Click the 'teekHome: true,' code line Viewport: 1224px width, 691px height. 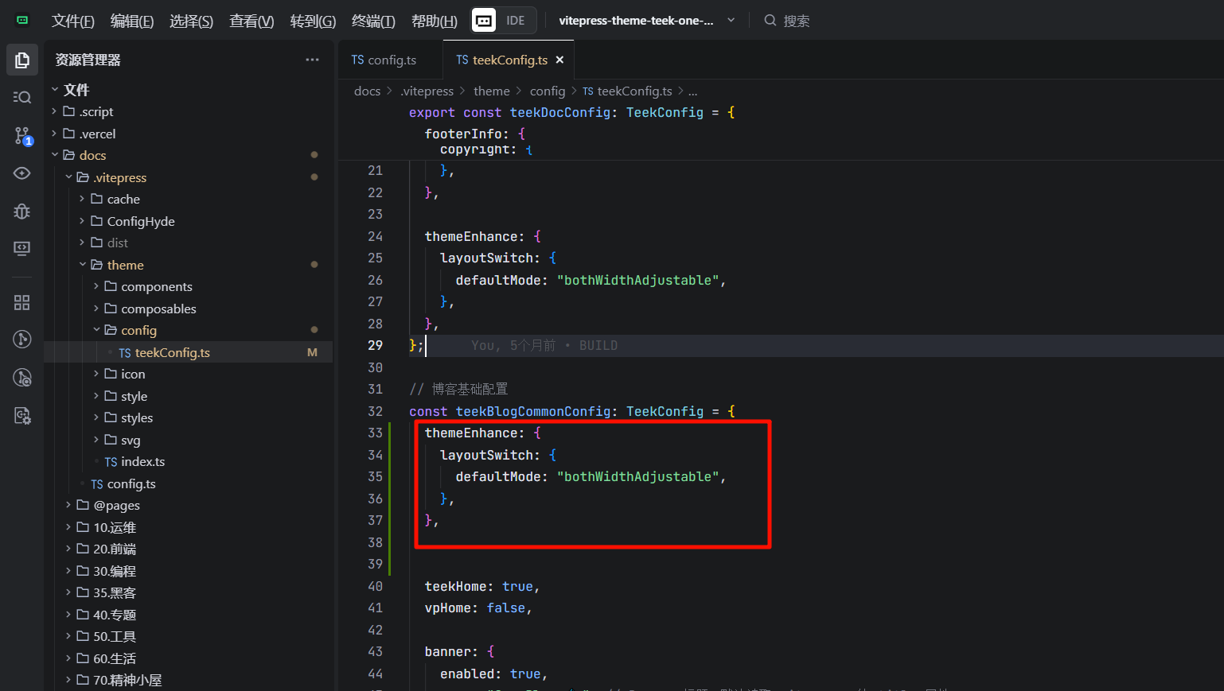482,586
